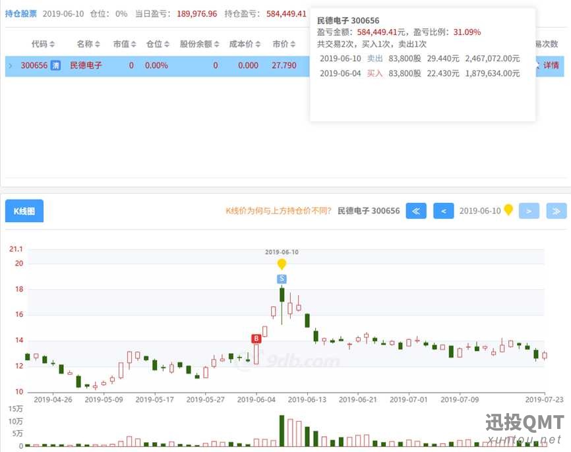Click 2019-07-23 label on the chart axis

click(545, 399)
